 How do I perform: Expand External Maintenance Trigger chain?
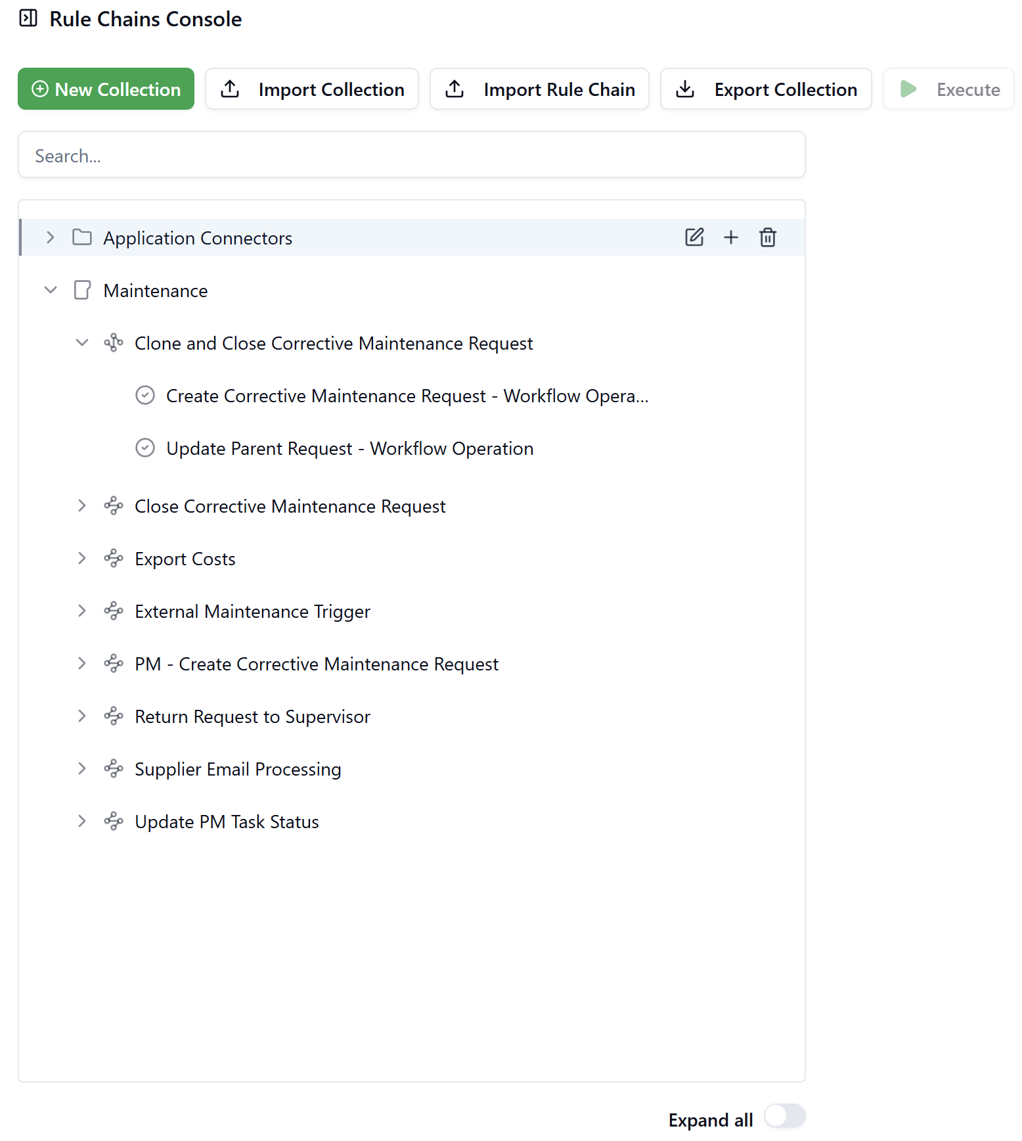click(x=82, y=611)
